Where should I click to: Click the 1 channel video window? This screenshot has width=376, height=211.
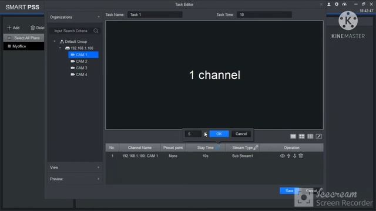[214, 75]
